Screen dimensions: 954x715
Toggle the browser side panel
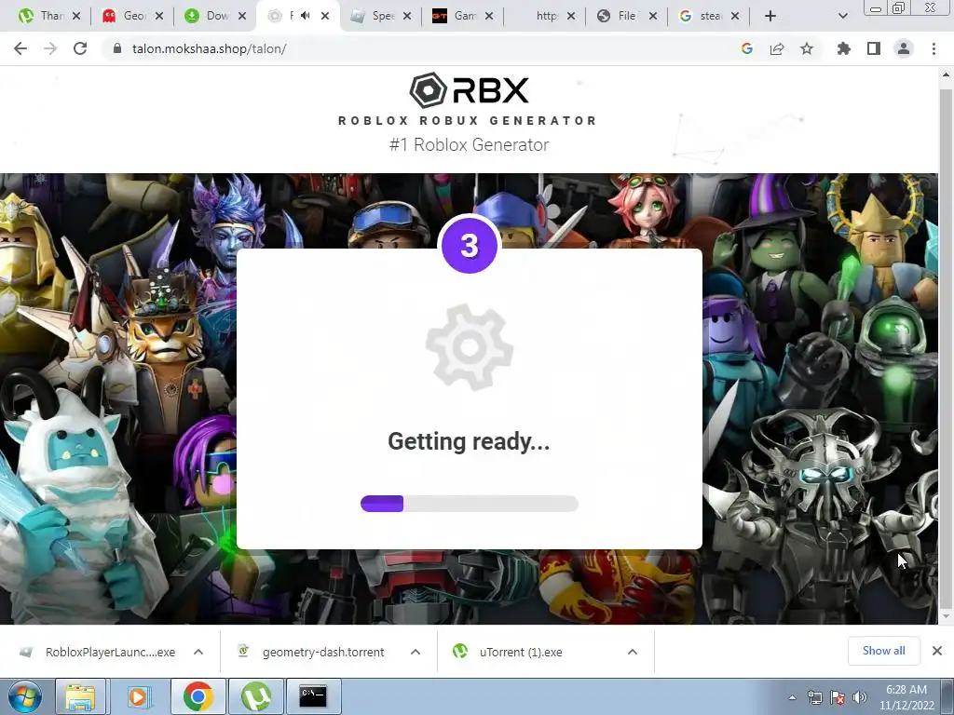click(874, 48)
